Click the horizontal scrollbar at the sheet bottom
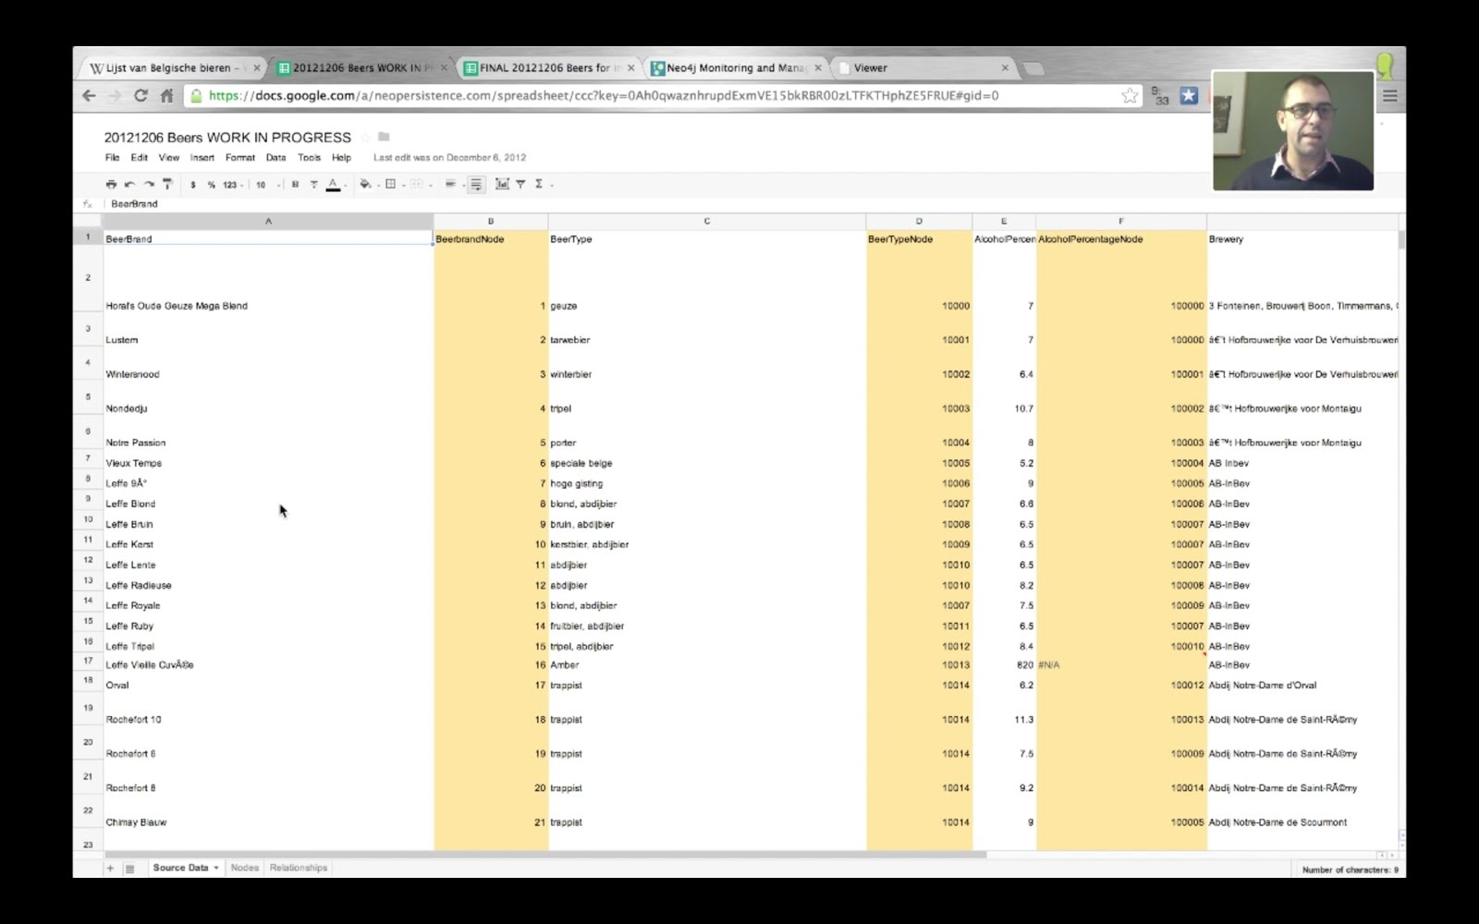Image resolution: width=1479 pixels, height=924 pixels. pos(545,855)
